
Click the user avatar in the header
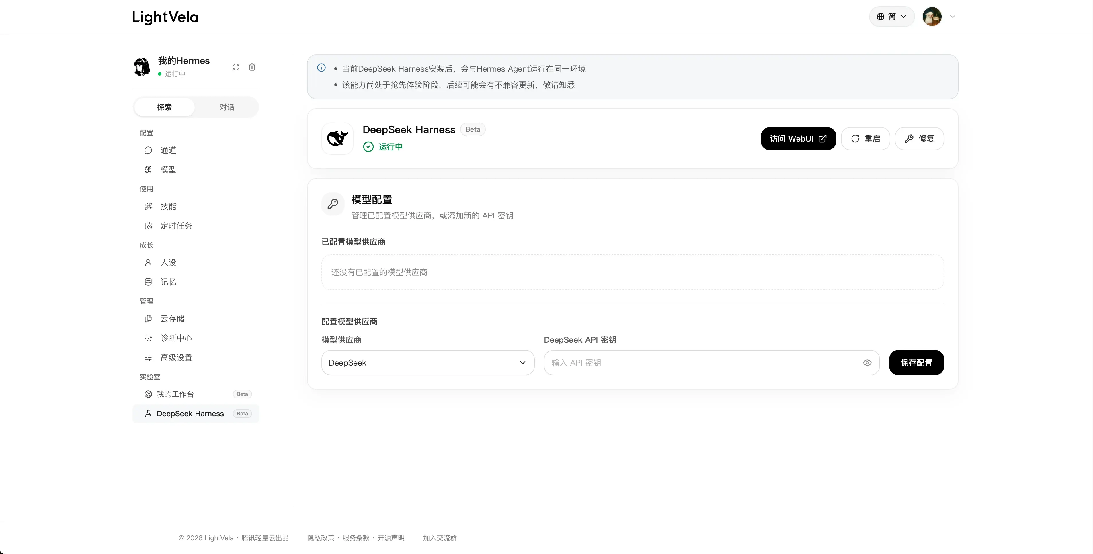click(x=932, y=17)
